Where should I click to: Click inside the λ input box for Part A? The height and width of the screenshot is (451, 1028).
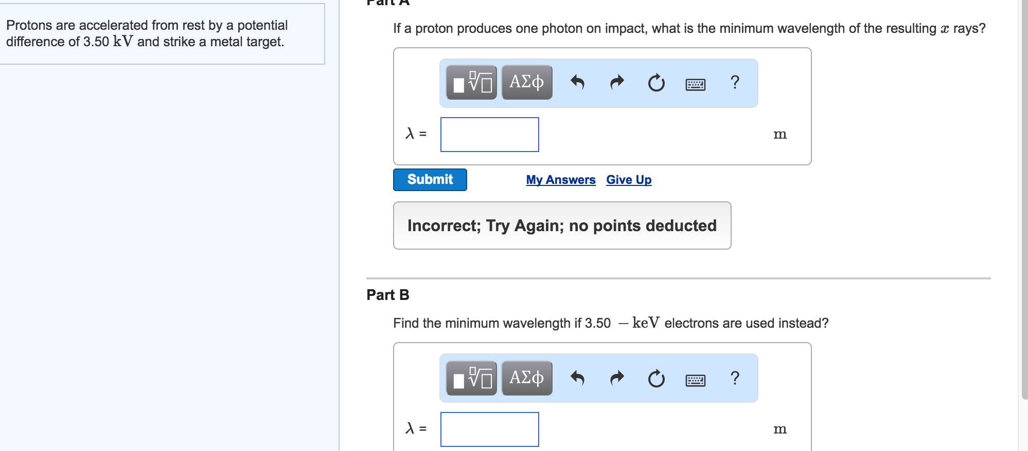(489, 134)
